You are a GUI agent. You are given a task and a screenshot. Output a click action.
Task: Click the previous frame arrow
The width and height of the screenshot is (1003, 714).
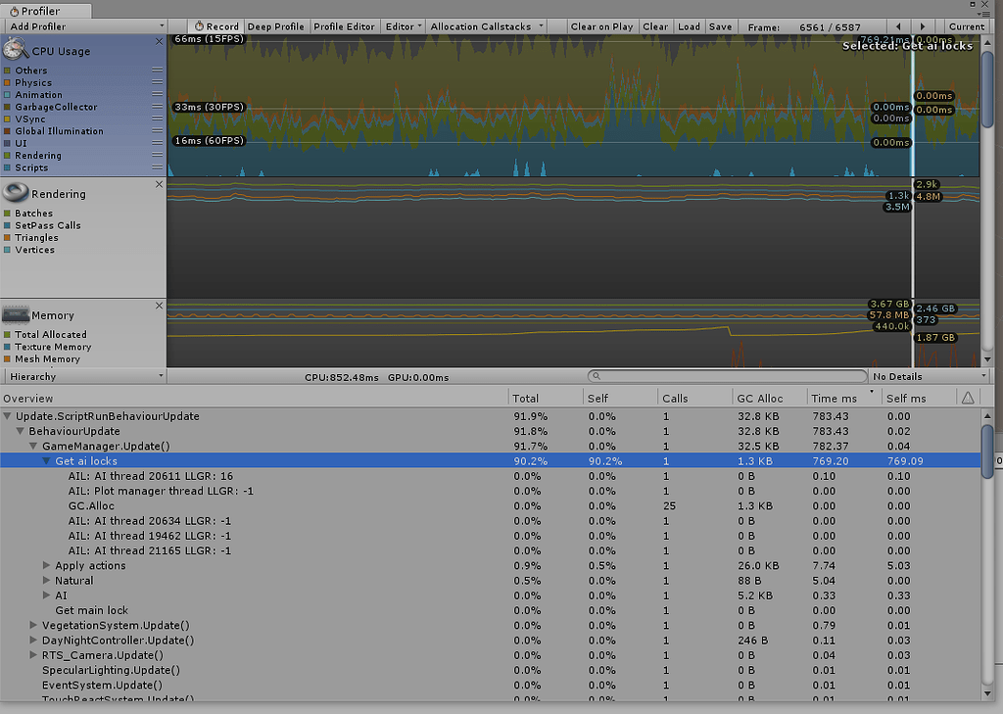(896, 26)
